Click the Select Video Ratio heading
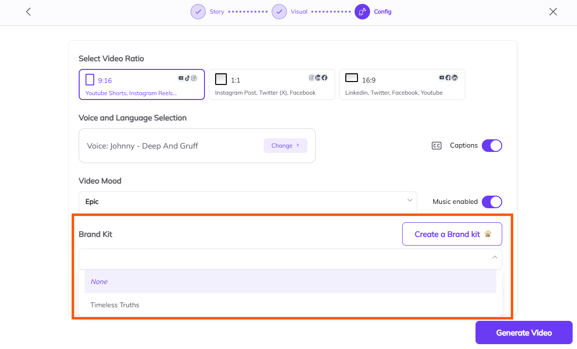The width and height of the screenshot is (577, 349). pyautogui.click(x=111, y=58)
